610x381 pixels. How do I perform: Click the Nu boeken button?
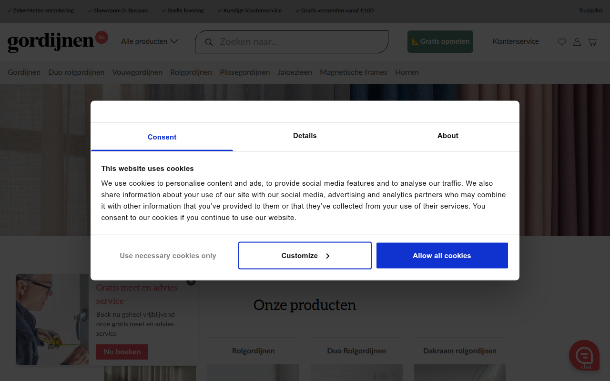(122, 352)
